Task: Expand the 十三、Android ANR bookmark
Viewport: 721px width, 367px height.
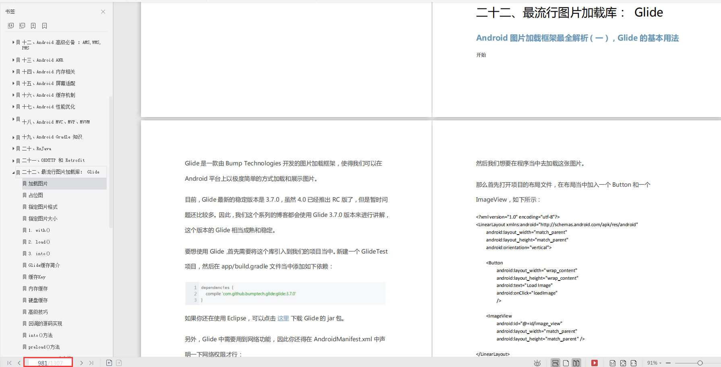Action: pos(13,60)
